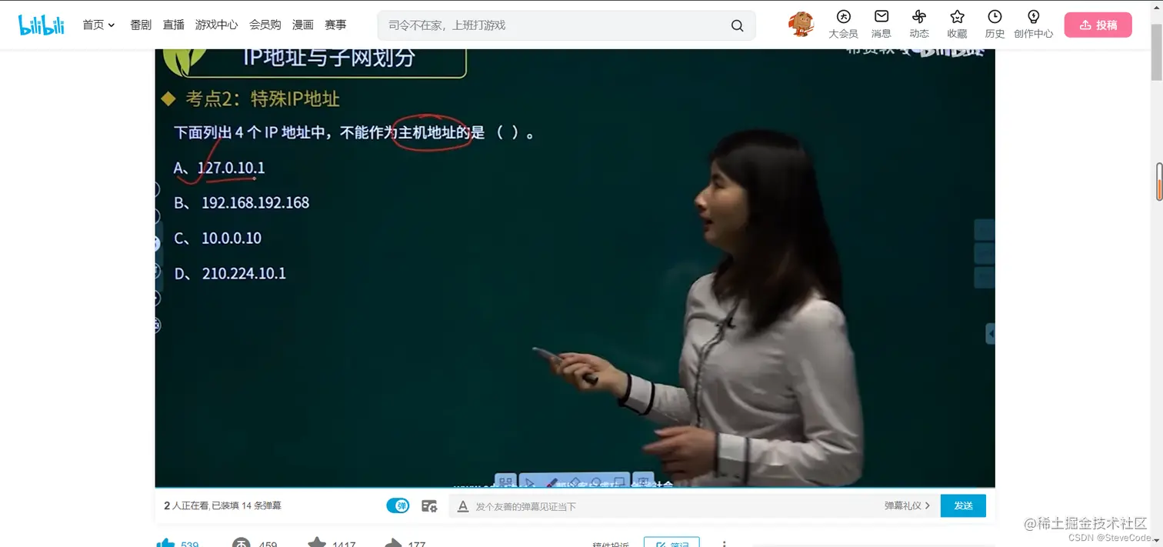Toggle the 弹 danmaku visibility switch
Image resolution: width=1163 pixels, height=547 pixels.
398,505
